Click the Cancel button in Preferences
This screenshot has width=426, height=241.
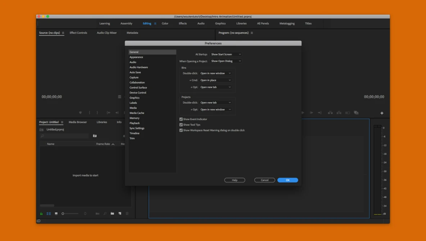(265, 180)
